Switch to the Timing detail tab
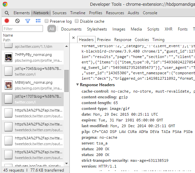The image size is (195, 173). pyautogui.click(x=158, y=40)
